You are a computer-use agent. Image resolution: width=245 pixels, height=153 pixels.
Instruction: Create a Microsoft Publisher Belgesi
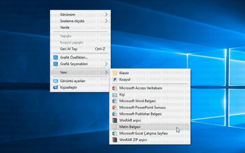tap(150, 114)
